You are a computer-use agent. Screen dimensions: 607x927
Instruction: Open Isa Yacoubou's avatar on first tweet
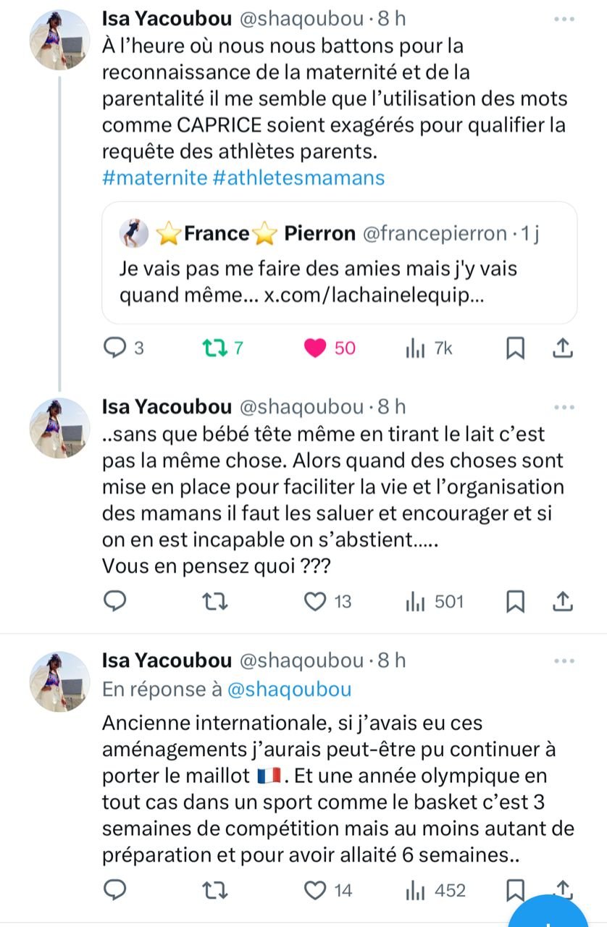click(59, 41)
